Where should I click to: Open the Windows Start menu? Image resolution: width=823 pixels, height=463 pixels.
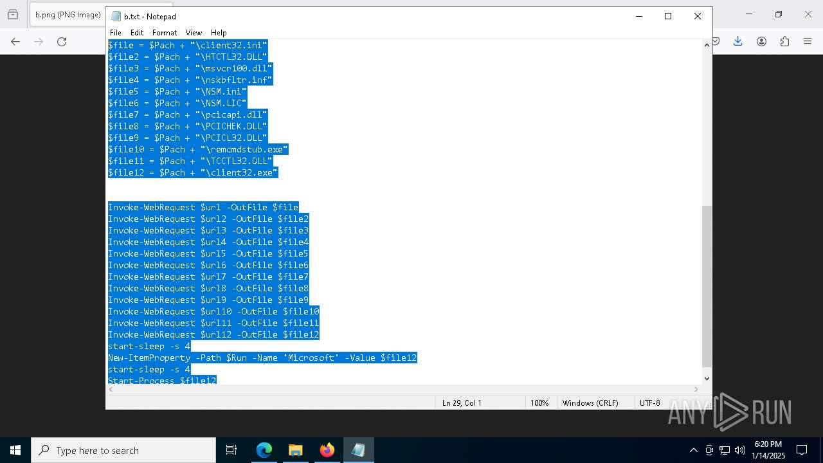coord(15,450)
